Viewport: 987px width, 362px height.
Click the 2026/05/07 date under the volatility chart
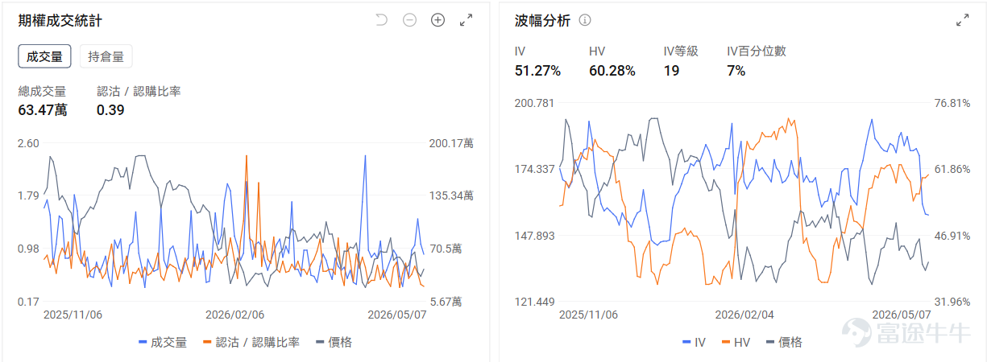tap(903, 315)
